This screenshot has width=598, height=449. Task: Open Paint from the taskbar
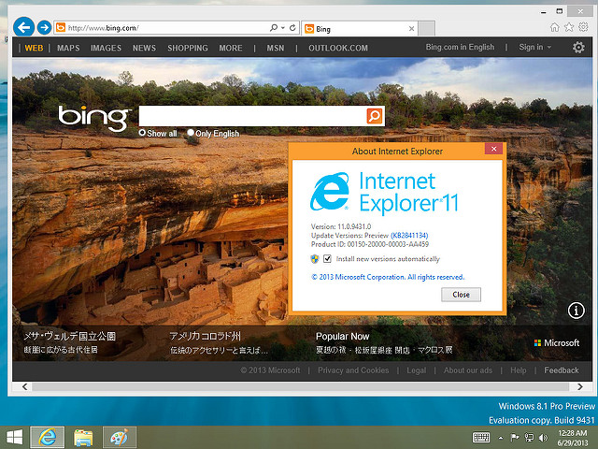pyautogui.click(x=120, y=437)
